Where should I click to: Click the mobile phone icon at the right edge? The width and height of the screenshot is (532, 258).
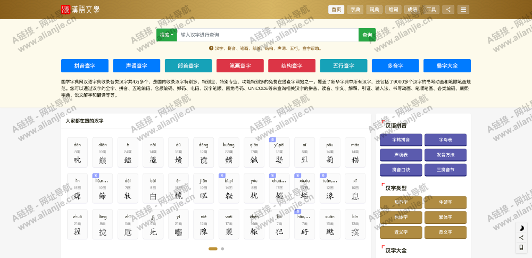pos(521,247)
